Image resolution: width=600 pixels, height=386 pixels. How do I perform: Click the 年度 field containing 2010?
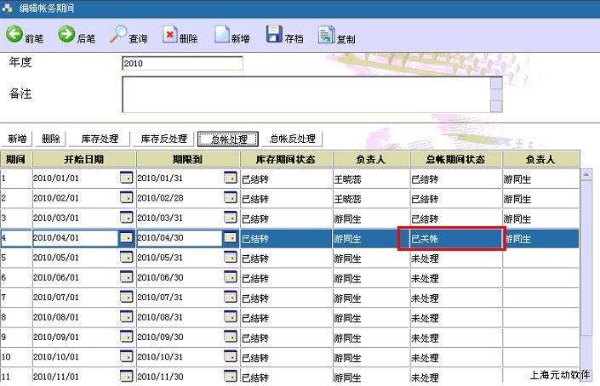point(182,64)
